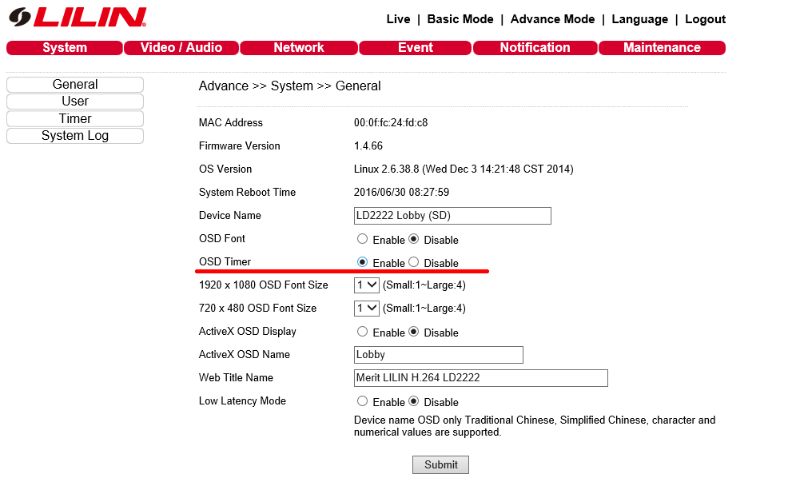Open the Maintenance tab
The image size is (788, 482).
(x=662, y=48)
